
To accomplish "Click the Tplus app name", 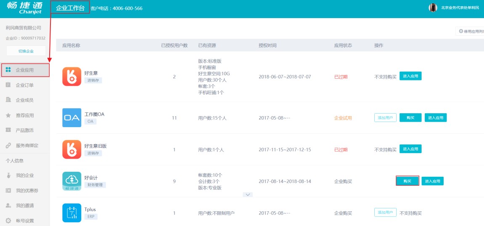I will point(90,209).
